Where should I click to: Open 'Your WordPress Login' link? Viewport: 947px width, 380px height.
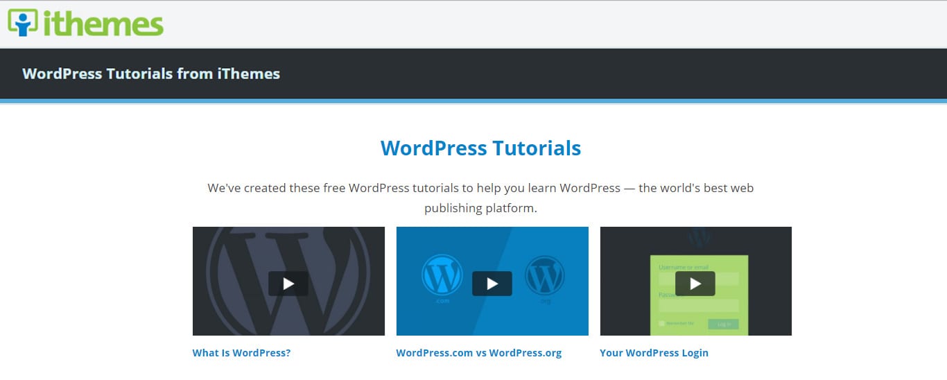[x=654, y=353]
